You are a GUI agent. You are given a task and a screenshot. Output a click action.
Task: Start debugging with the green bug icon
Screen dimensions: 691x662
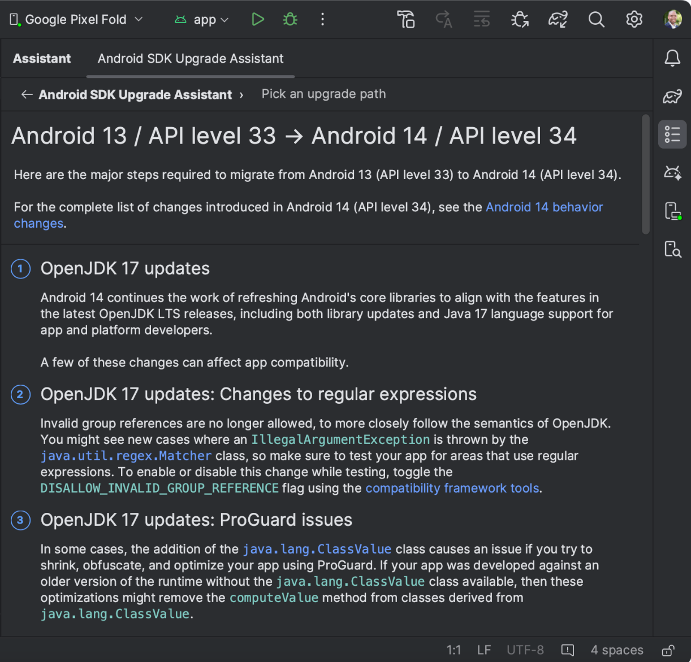pos(290,19)
